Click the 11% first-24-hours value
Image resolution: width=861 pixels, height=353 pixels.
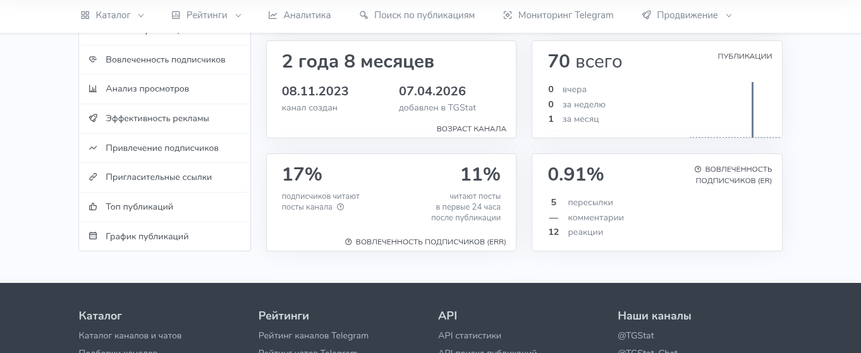480,174
